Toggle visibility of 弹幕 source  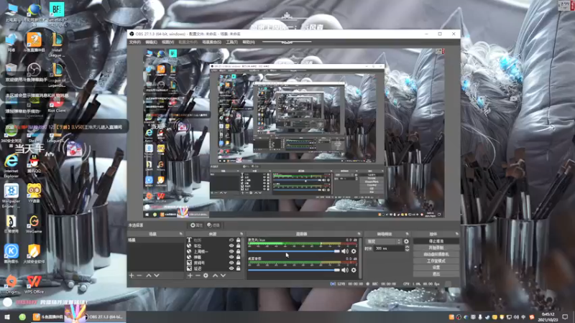pos(231,257)
